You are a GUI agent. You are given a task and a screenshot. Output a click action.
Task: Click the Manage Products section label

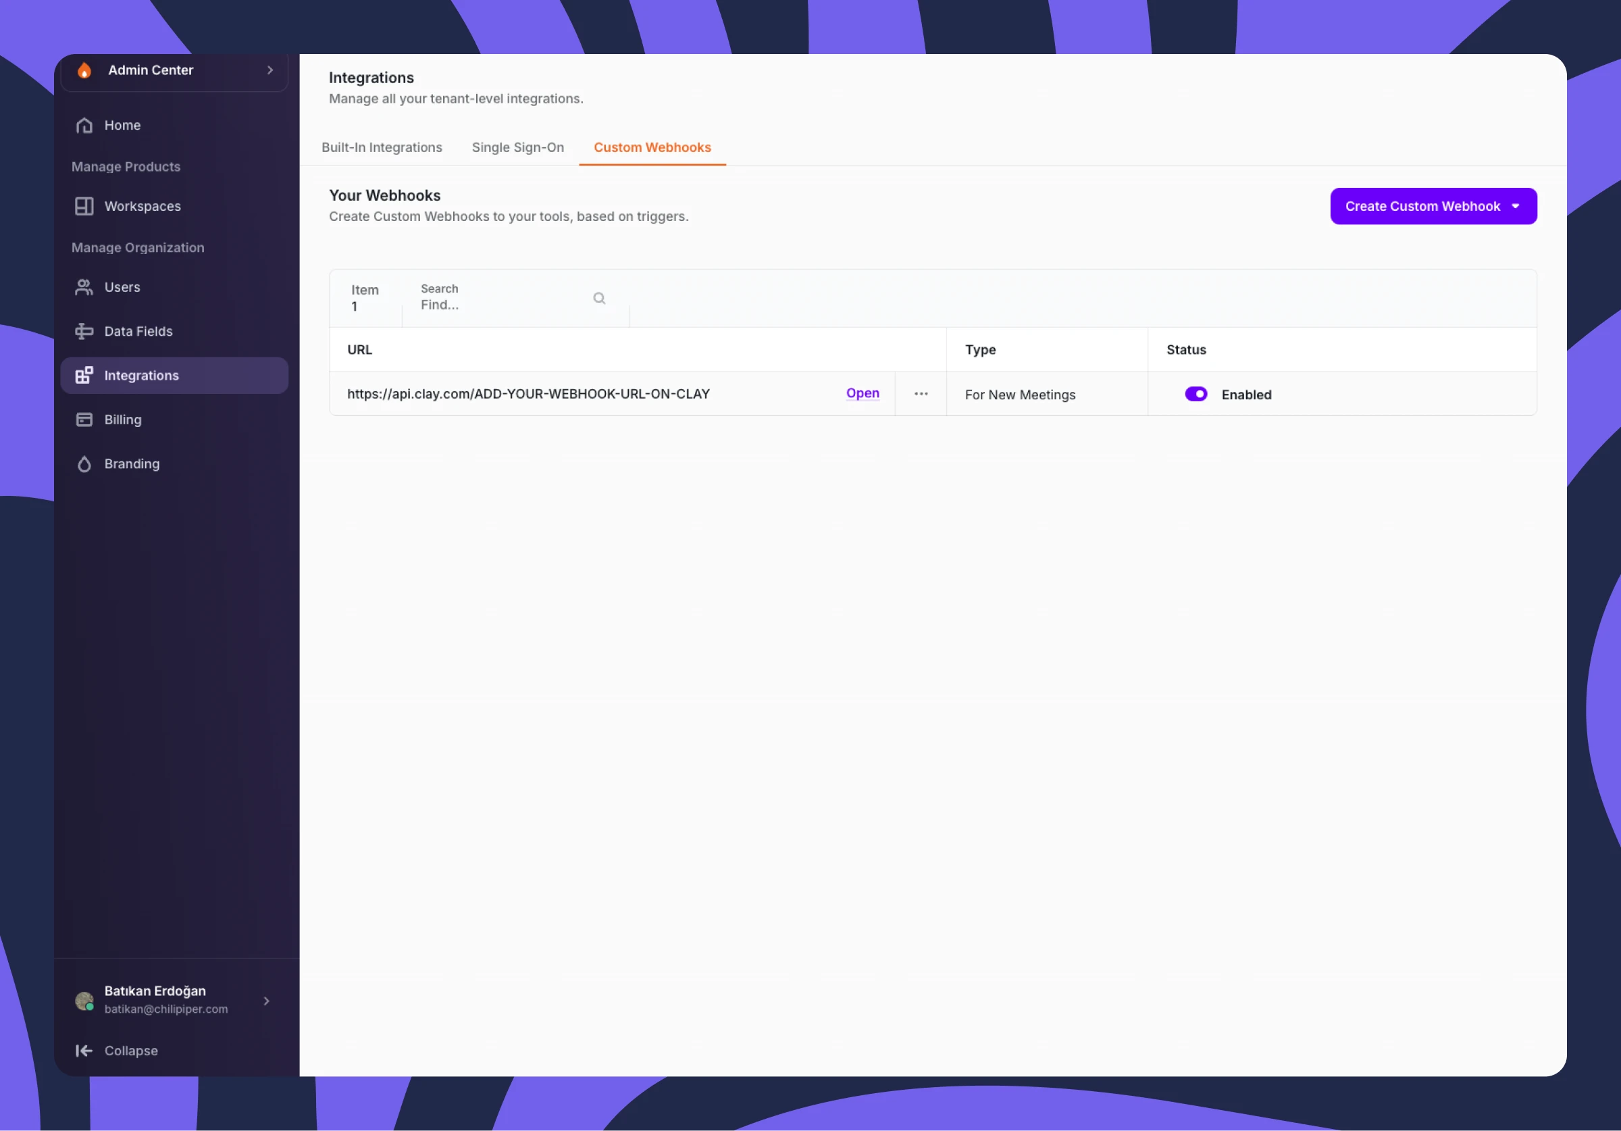coord(126,167)
